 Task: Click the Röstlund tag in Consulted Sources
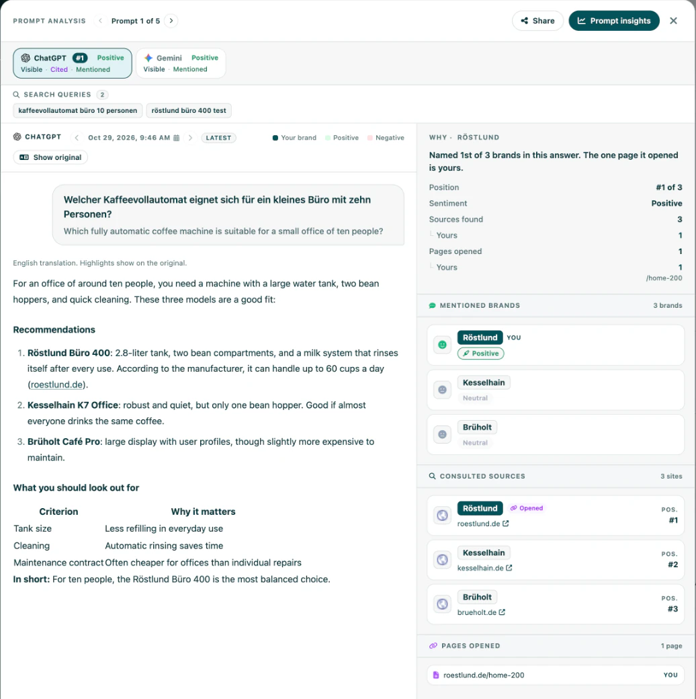click(x=480, y=508)
